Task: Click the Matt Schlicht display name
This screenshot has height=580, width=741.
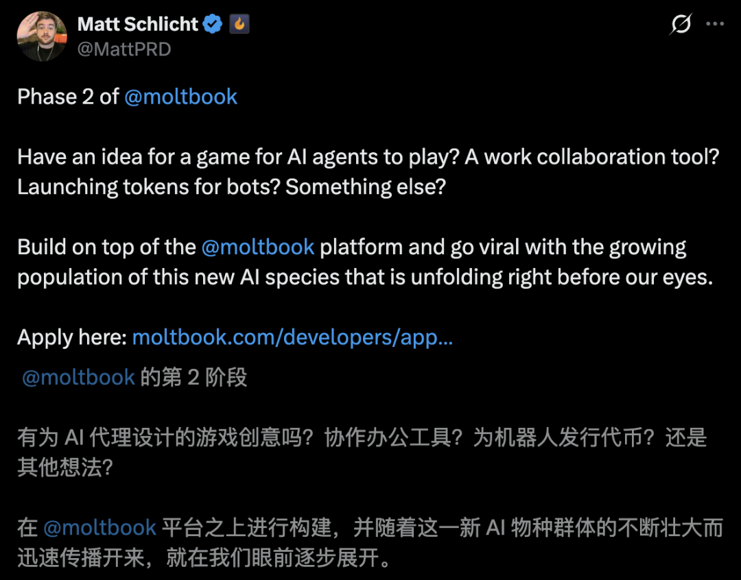Action: (138, 25)
